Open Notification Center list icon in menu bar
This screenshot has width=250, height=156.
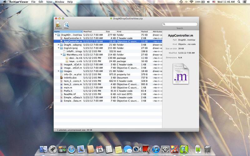pos(244,2)
